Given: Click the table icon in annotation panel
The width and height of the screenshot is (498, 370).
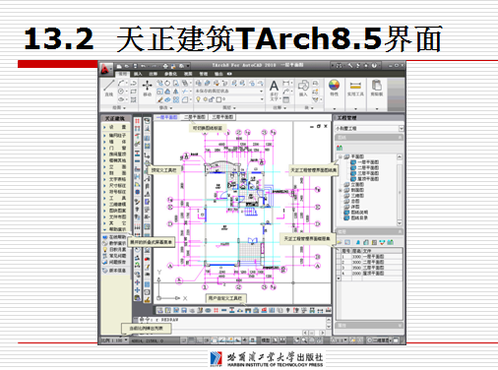Looking at the screenshot, I should point(285,99).
